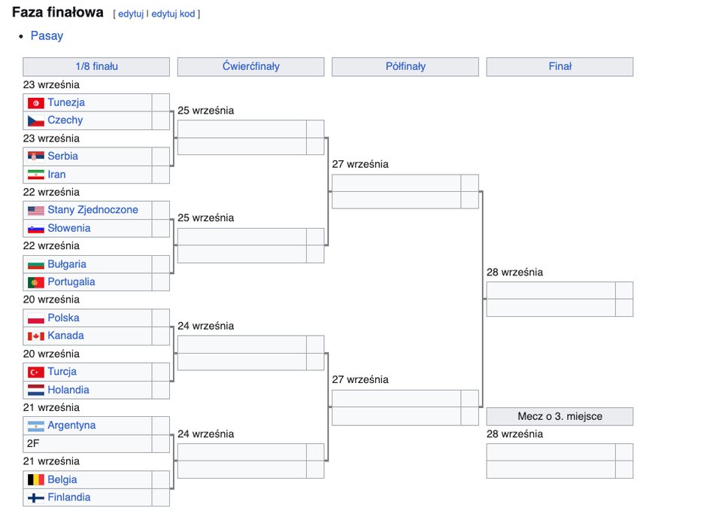Click the Canada flag icon
The height and width of the screenshot is (511, 710).
tap(35, 336)
